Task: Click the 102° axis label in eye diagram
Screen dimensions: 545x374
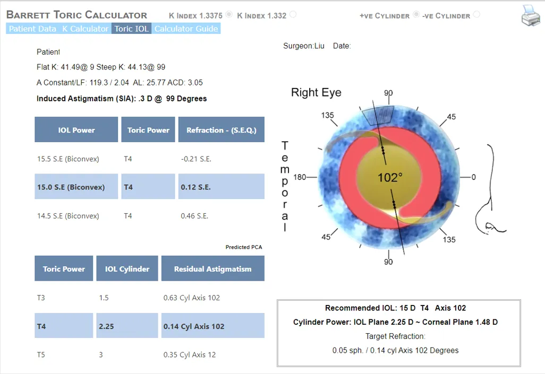Action: [390, 177]
